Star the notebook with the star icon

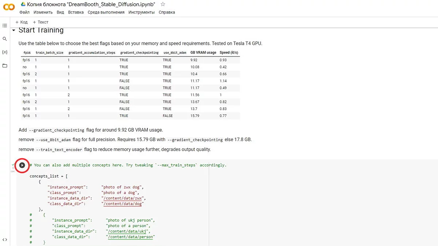tap(163, 4)
